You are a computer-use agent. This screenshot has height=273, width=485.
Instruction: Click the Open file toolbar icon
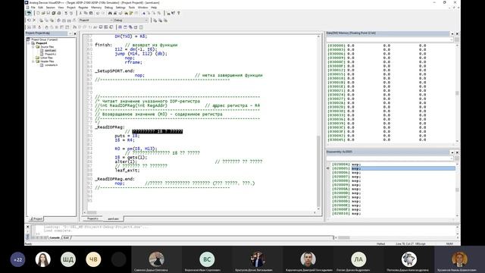43,14
